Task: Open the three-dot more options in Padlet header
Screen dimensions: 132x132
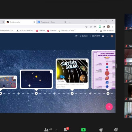Action: coord(108,36)
